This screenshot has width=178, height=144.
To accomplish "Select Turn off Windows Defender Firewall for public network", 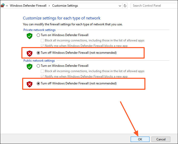I will pos(38,83).
